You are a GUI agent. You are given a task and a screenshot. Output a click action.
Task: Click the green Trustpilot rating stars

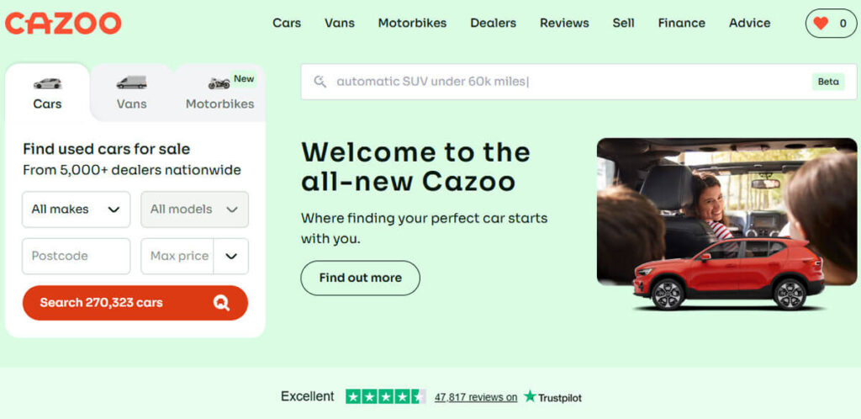click(x=385, y=396)
